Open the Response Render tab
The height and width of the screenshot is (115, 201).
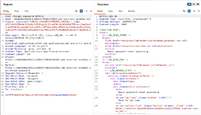click(x=131, y=11)
